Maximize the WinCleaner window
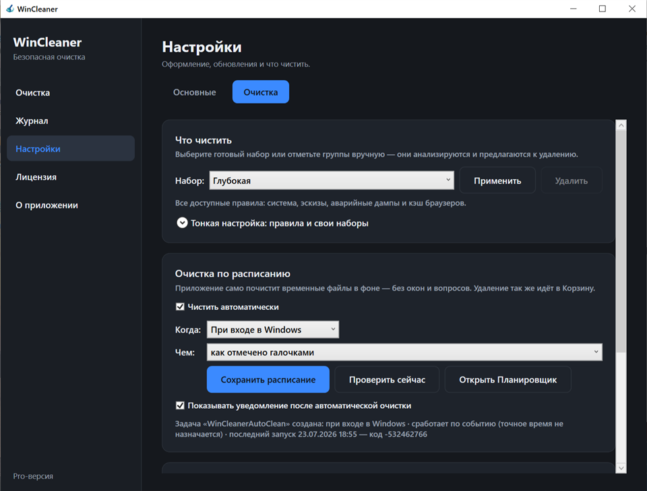647x491 pixels. (x=603, y=9)
